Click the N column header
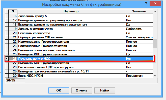The height and width of the screenshot is (100, 166). click(x=13, y=11)
